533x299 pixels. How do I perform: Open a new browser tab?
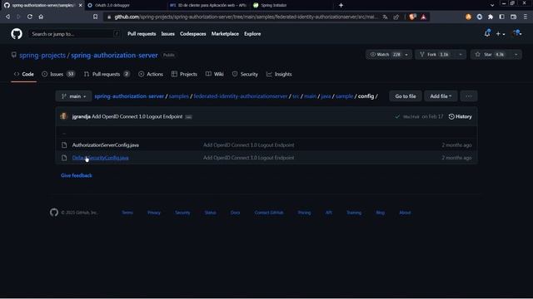pyautogui.click(x=341, y=5)
